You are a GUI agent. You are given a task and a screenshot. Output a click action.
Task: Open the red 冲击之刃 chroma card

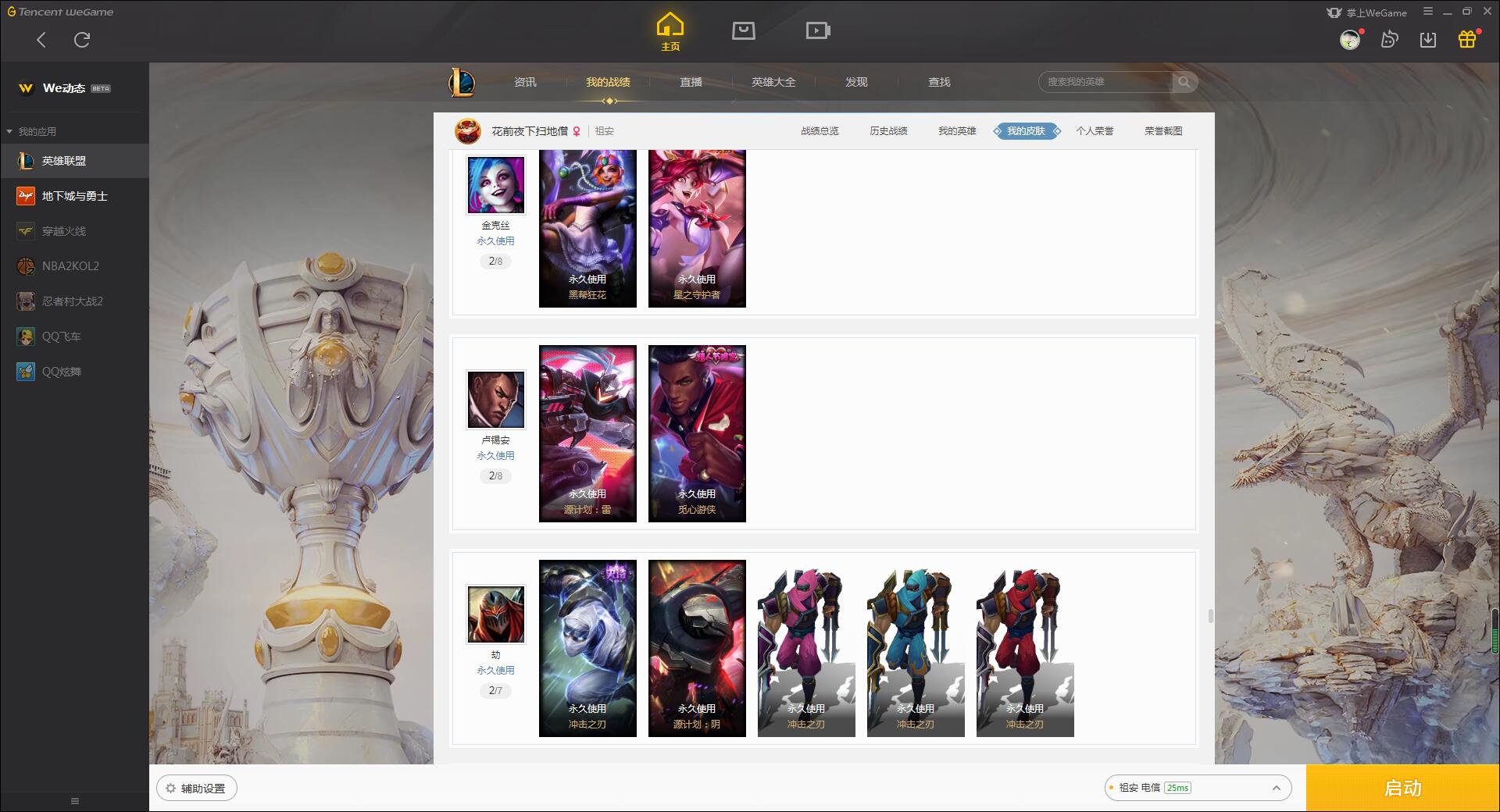(1025, 648)
